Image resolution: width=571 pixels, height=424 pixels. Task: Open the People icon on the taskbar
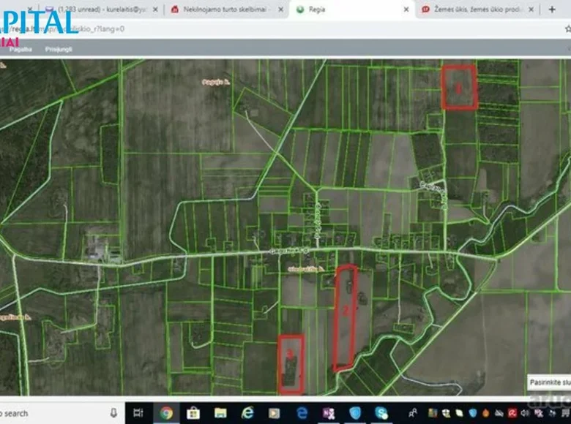click(x=413, y=413)
